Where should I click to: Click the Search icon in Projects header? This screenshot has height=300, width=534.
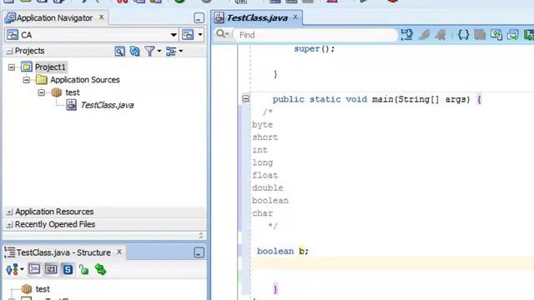[119, 52]
